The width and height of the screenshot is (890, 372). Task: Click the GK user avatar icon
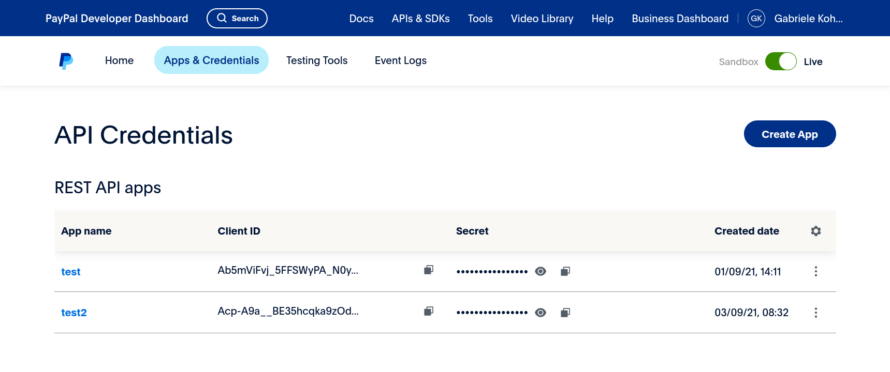pyautogui.click(x=756, y=19)
